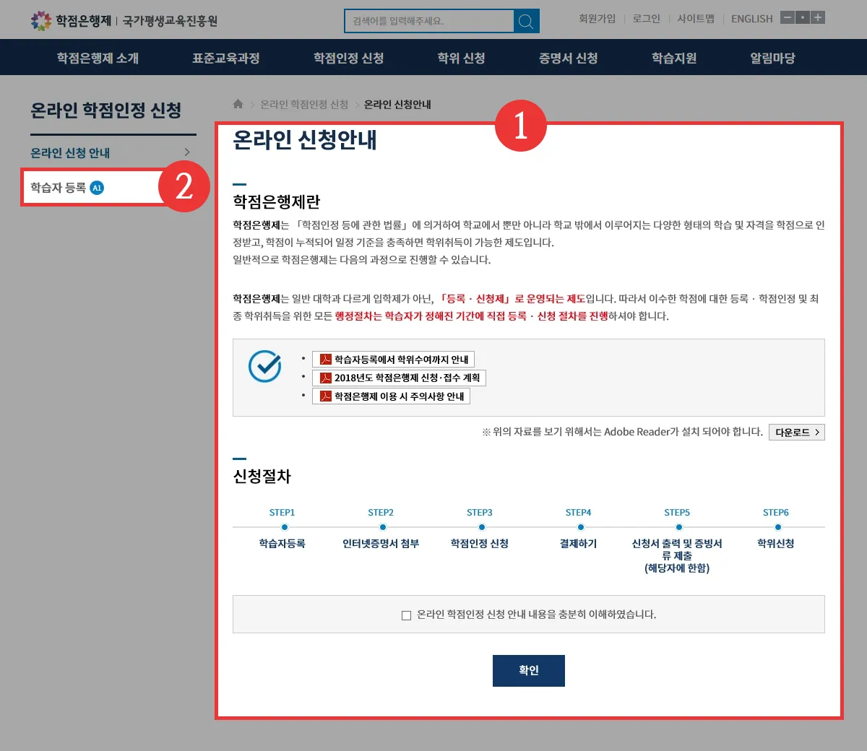Viewport: 867px width, 751px height.
Task: Open the 증명서 신청 menu
Action: 568,58
